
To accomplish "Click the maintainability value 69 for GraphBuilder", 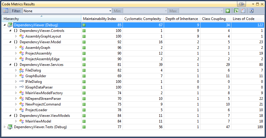I will (119, 76).
